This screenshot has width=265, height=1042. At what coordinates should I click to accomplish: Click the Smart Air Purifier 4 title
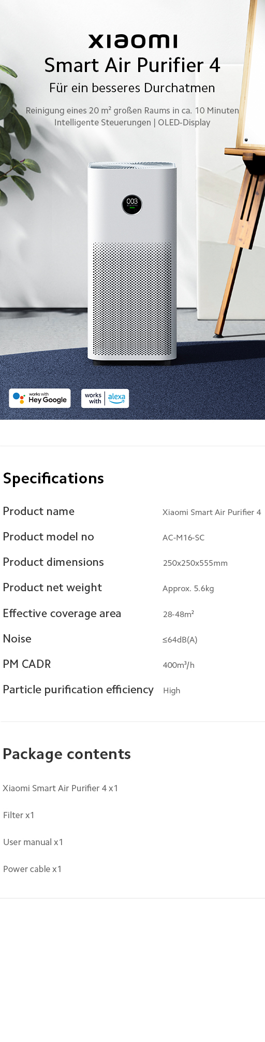(132, 65)
